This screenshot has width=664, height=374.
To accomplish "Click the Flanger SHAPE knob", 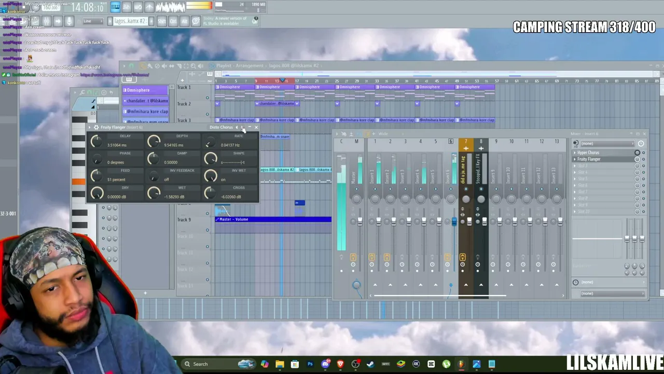I will [x=210, y=159].
